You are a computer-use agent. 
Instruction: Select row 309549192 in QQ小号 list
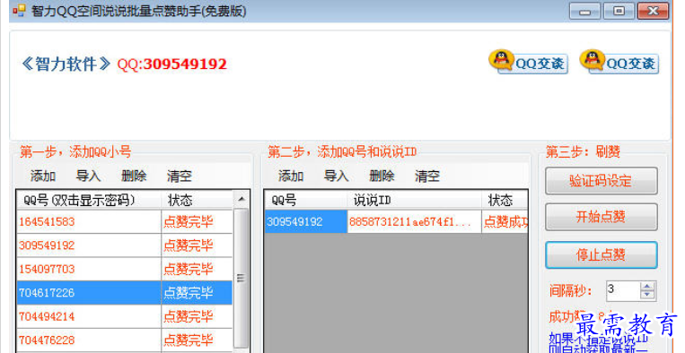point(125,245)
